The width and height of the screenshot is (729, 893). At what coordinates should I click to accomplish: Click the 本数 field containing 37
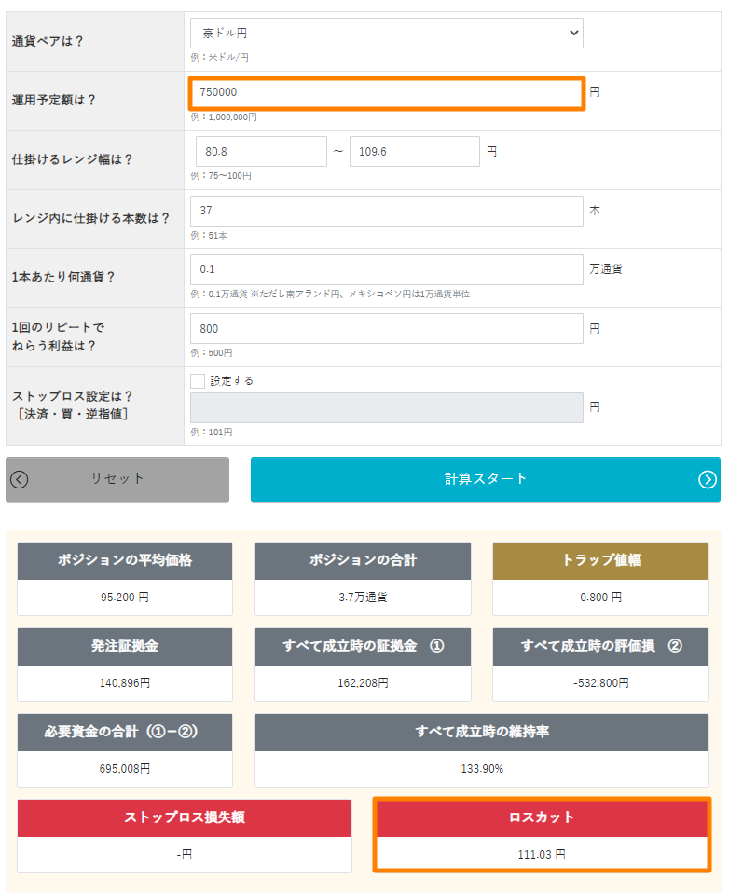pos(386,211)
